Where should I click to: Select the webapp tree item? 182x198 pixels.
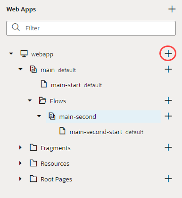(42, 54)
